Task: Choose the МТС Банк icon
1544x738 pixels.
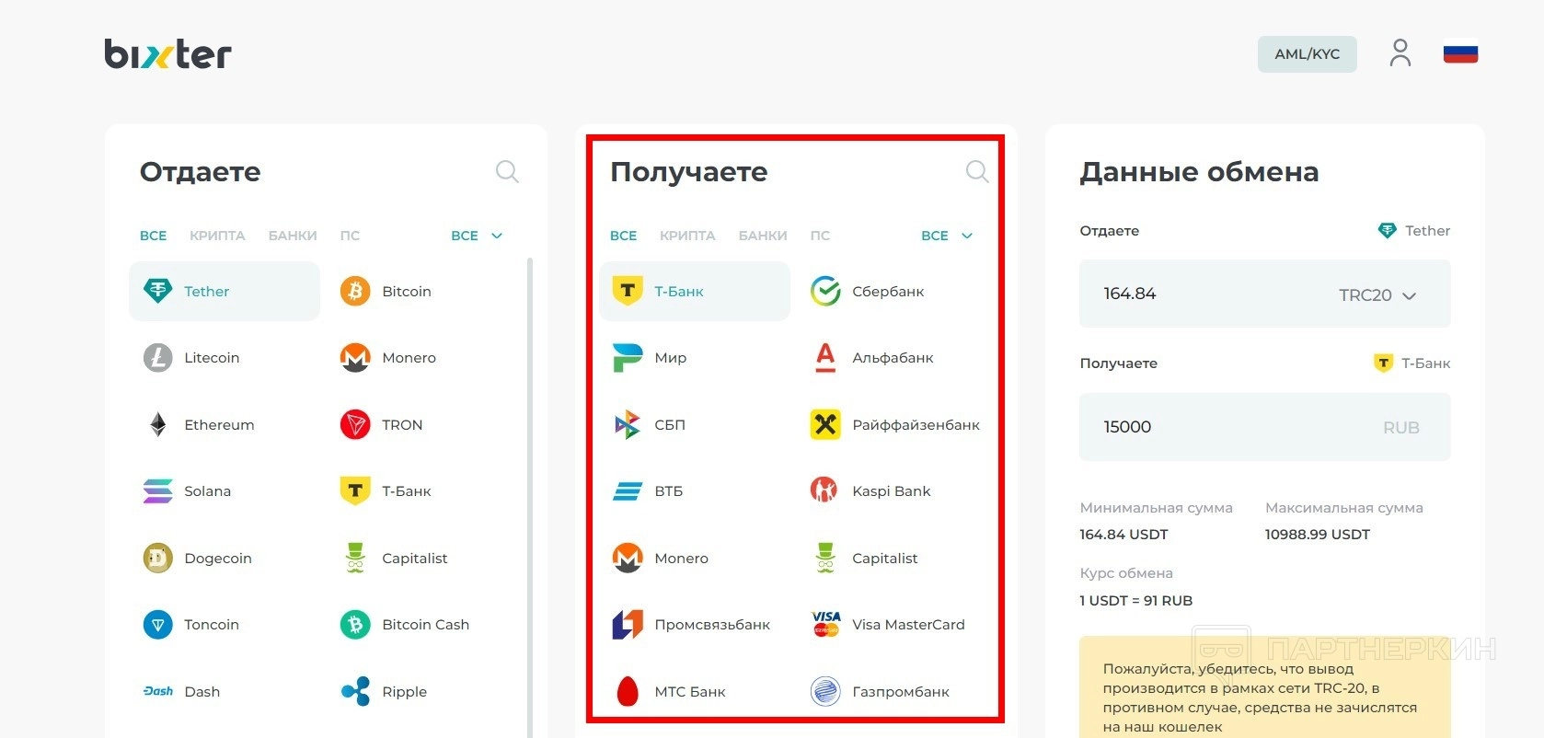Action: pyautogui.click(x=628, y=691)
